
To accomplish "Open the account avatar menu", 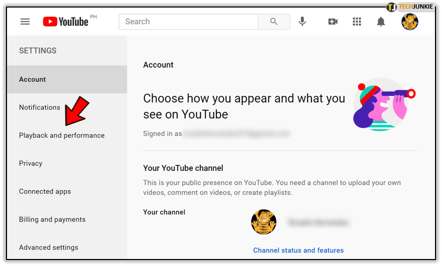I will click(410, 22).
